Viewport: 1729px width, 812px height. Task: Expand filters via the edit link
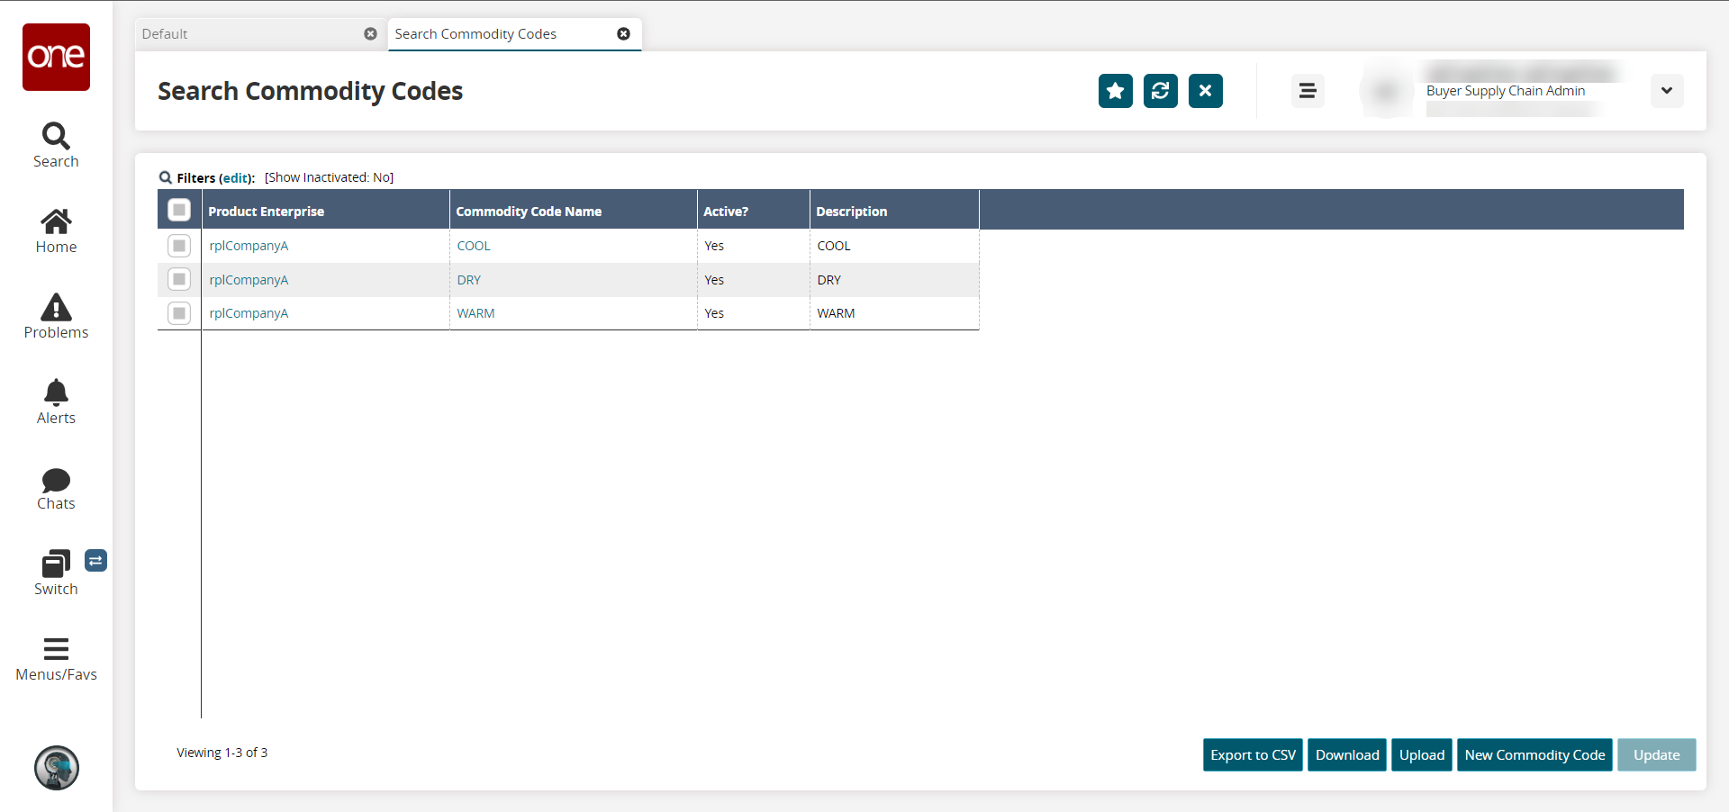click(x=236, y=178)
